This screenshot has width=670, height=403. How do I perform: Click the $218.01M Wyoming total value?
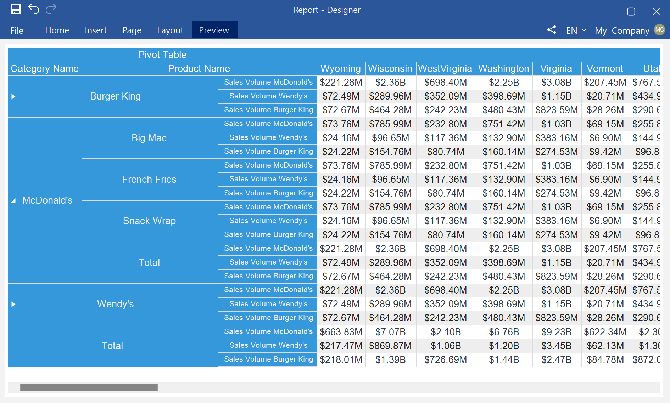tap(341, 360)
